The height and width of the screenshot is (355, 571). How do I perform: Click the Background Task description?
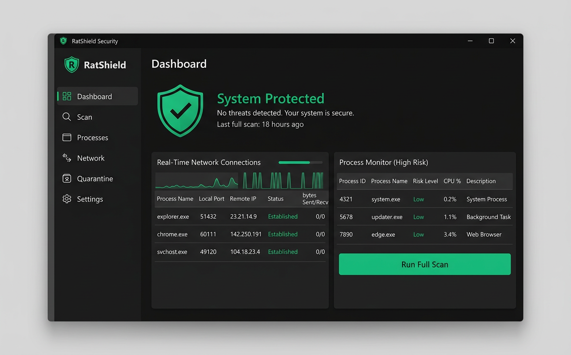489,217
